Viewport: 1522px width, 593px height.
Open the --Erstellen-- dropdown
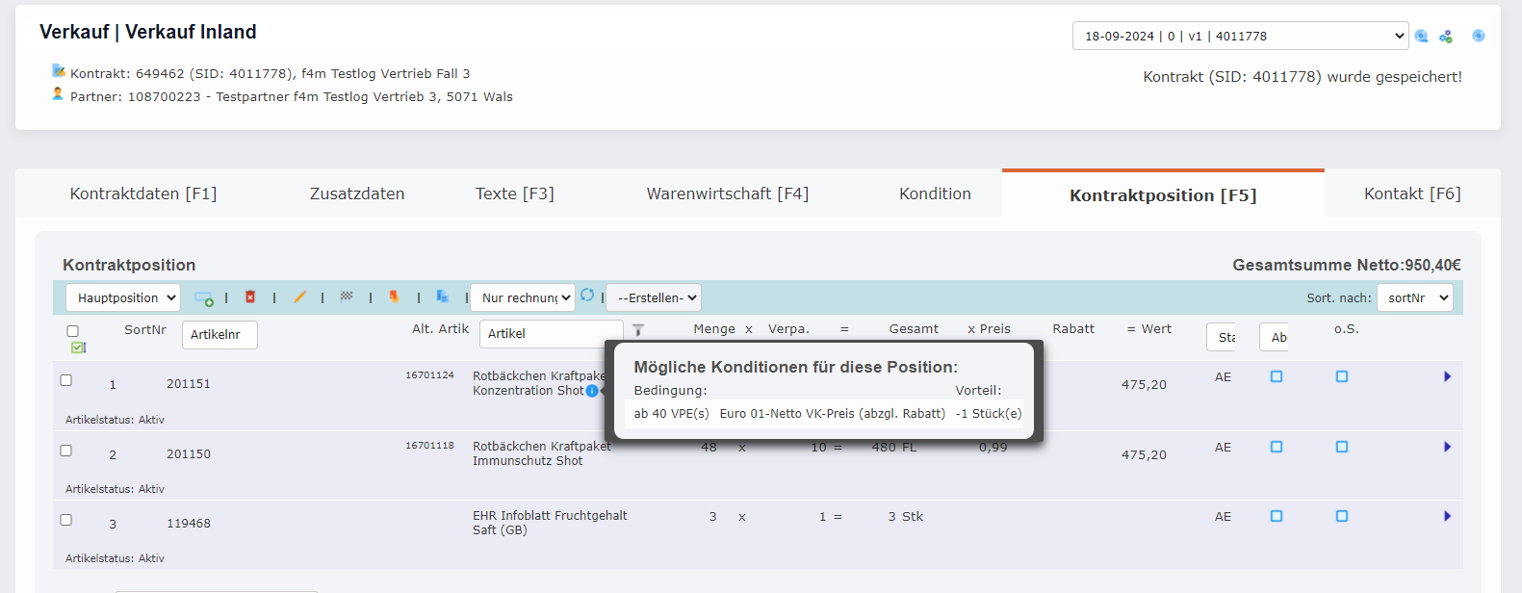pyautogui.click(x=654, y=297)
